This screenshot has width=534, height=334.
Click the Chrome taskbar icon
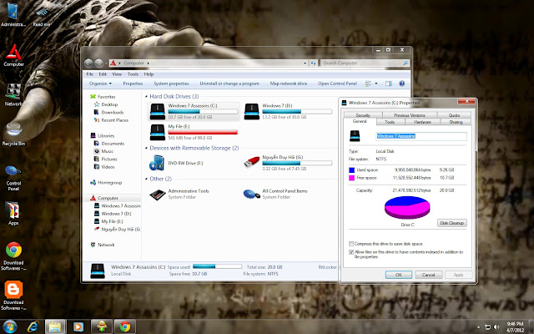[125, 326]
